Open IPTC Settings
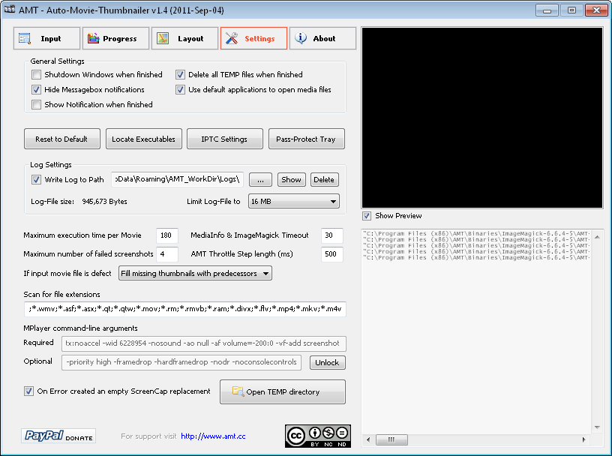Screen dimensions: 612x456 tap(225, 139)
